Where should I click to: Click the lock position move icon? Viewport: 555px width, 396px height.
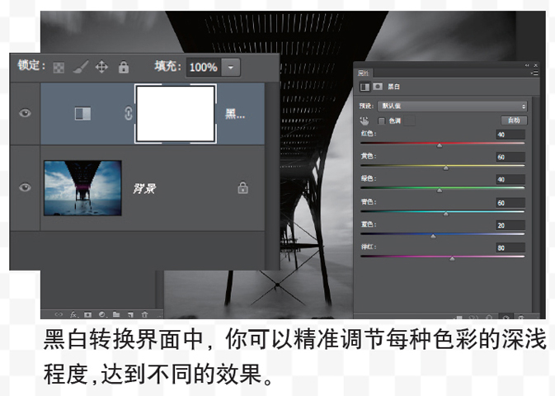(x=101, y=67)
